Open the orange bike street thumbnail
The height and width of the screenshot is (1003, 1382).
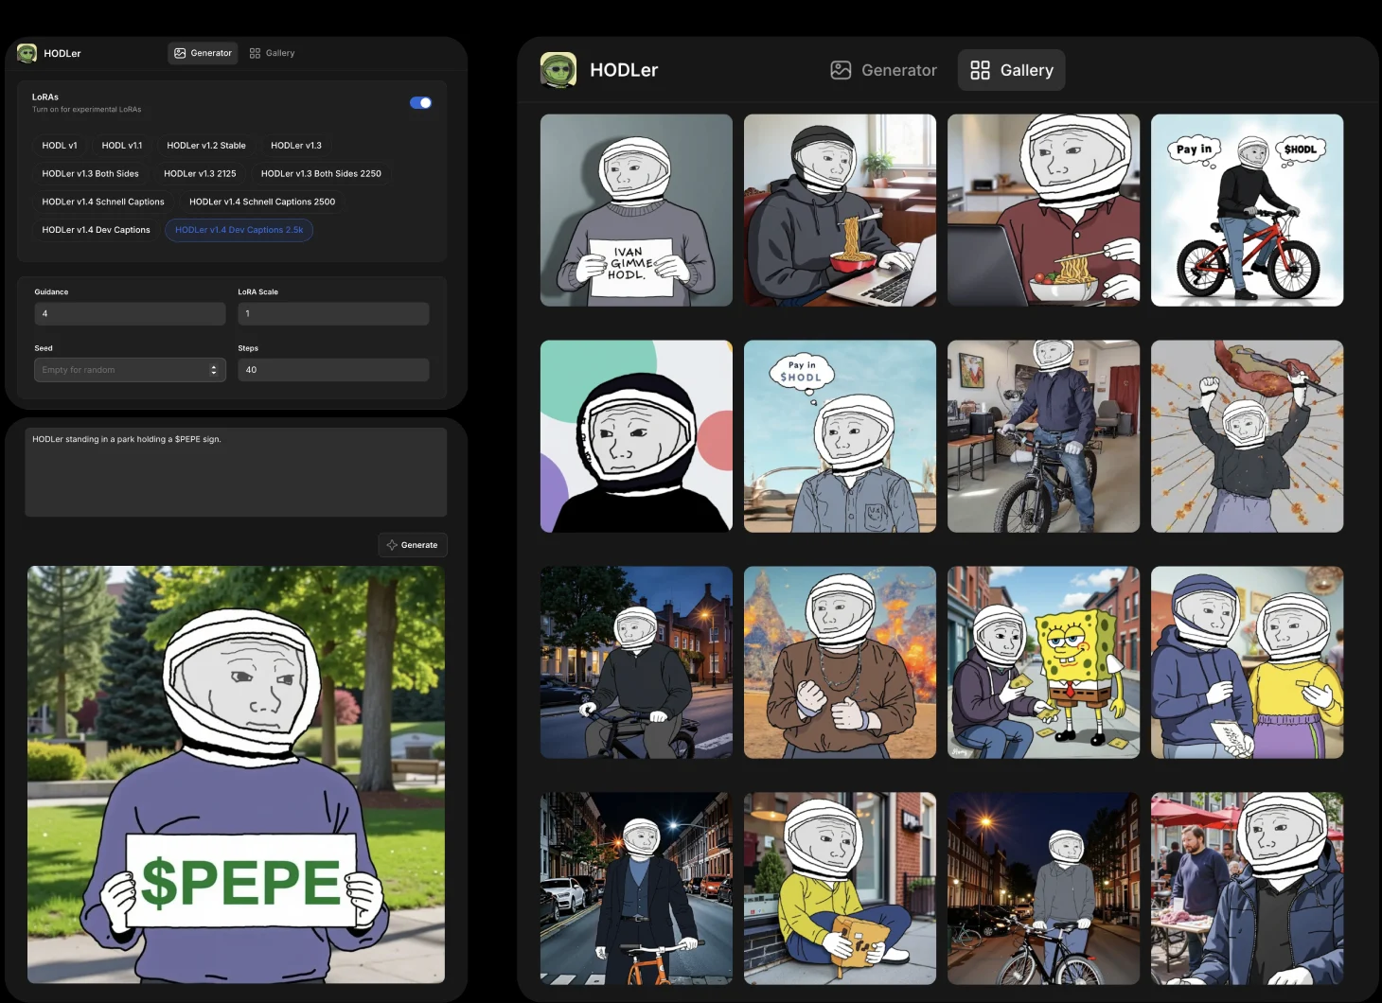click(x=636, y=889)
